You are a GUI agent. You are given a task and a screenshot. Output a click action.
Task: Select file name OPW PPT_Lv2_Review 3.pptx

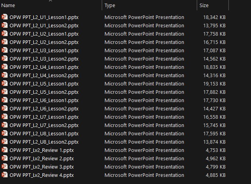[42, 167]
